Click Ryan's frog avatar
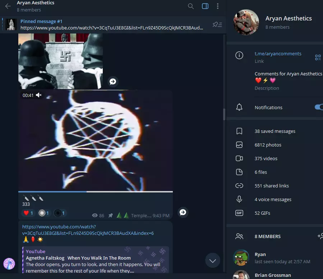Screen dimensions: 323x279 coord(241,257)
